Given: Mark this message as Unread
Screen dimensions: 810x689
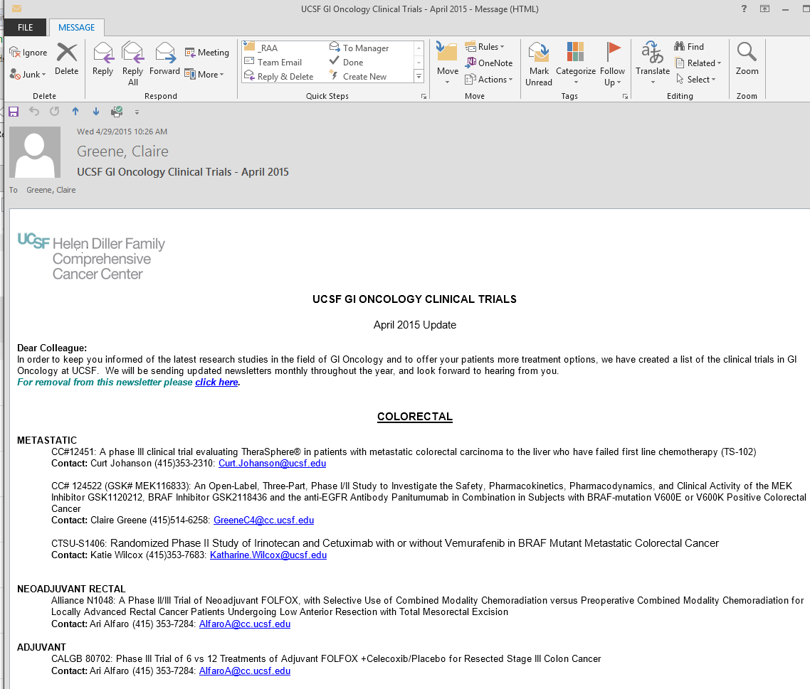Looking at the screenshot, I should point(539,64).
